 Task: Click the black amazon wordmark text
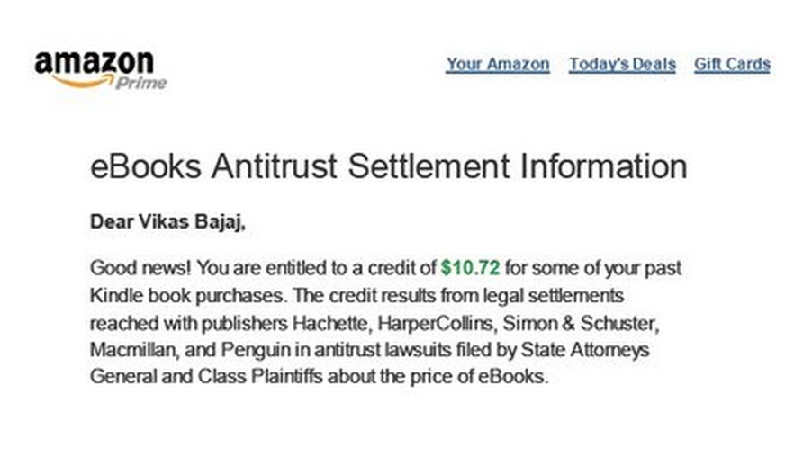[94, 63]
